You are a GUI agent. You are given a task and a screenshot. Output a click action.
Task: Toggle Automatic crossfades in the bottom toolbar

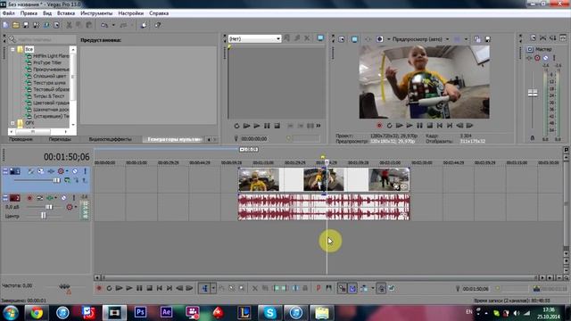pos(352,288)
